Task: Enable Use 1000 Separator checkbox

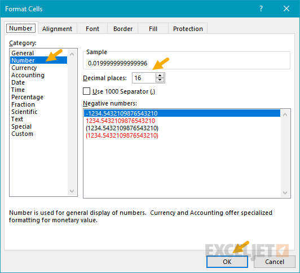Action: (x=86, y=91)
